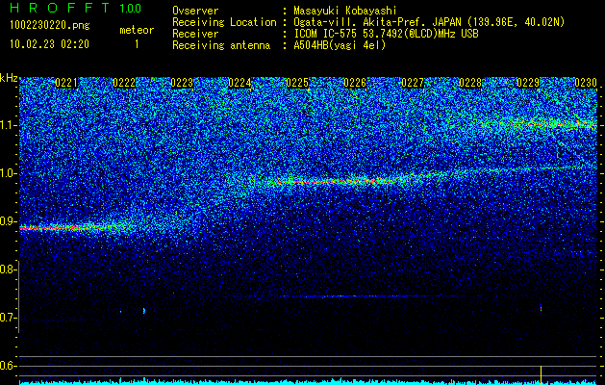Select the ICOM IC-575 53.7492 MHz receiver text
The width and height of the screenshot is (605, 385).
click(x=386, y=34)
